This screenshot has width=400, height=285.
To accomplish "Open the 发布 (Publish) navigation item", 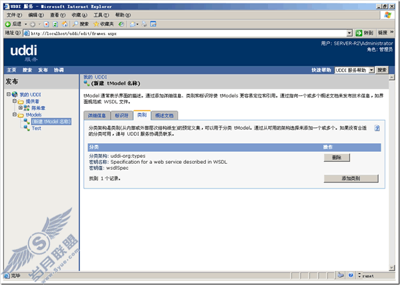I will click(43, 70).
